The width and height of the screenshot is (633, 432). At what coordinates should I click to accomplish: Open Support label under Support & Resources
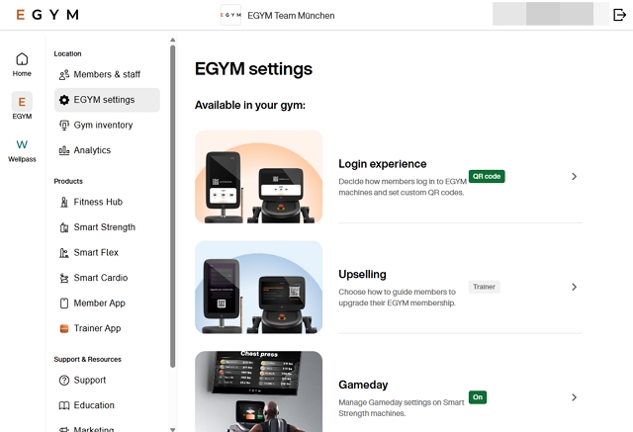point(90,380)
